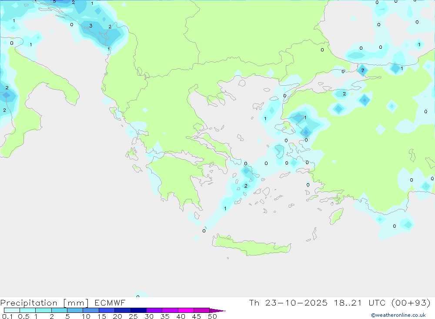Image resolution: width=435 pixels, height=319 pixels.
Task: Click the legend scale value '35'
Action: (x=165, y=316)
